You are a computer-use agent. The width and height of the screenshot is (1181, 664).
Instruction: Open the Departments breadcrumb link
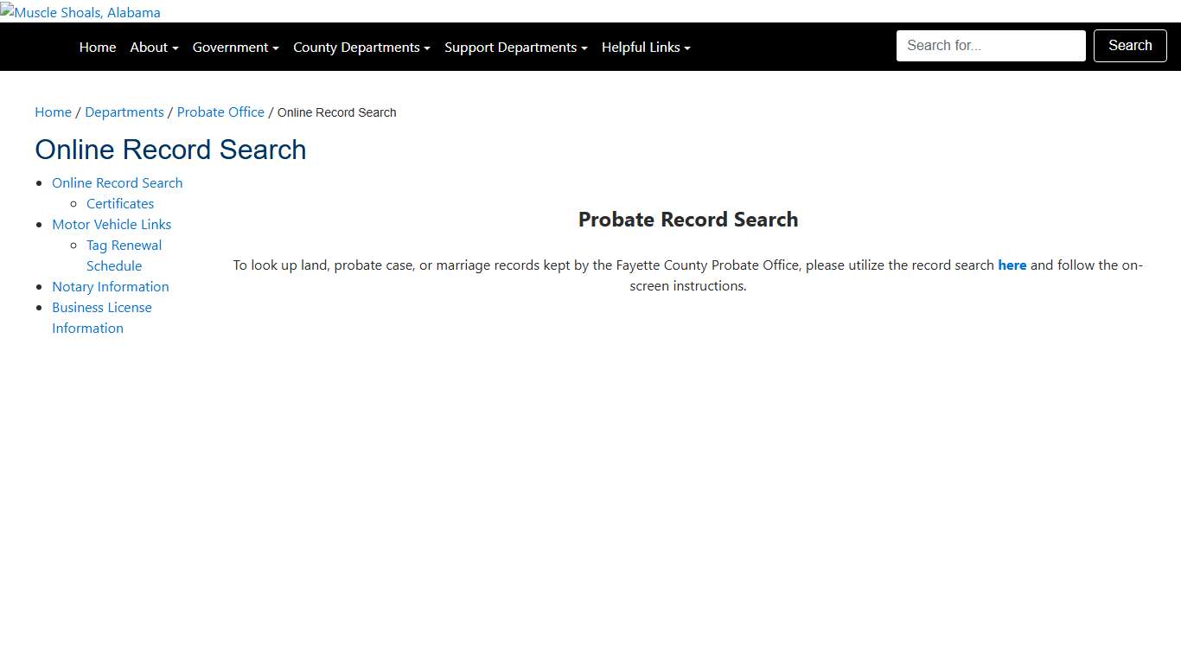tap(124, 112)
